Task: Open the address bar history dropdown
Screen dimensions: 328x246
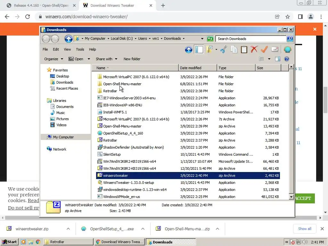Action: pyautogui.click(x=202, y=39)
